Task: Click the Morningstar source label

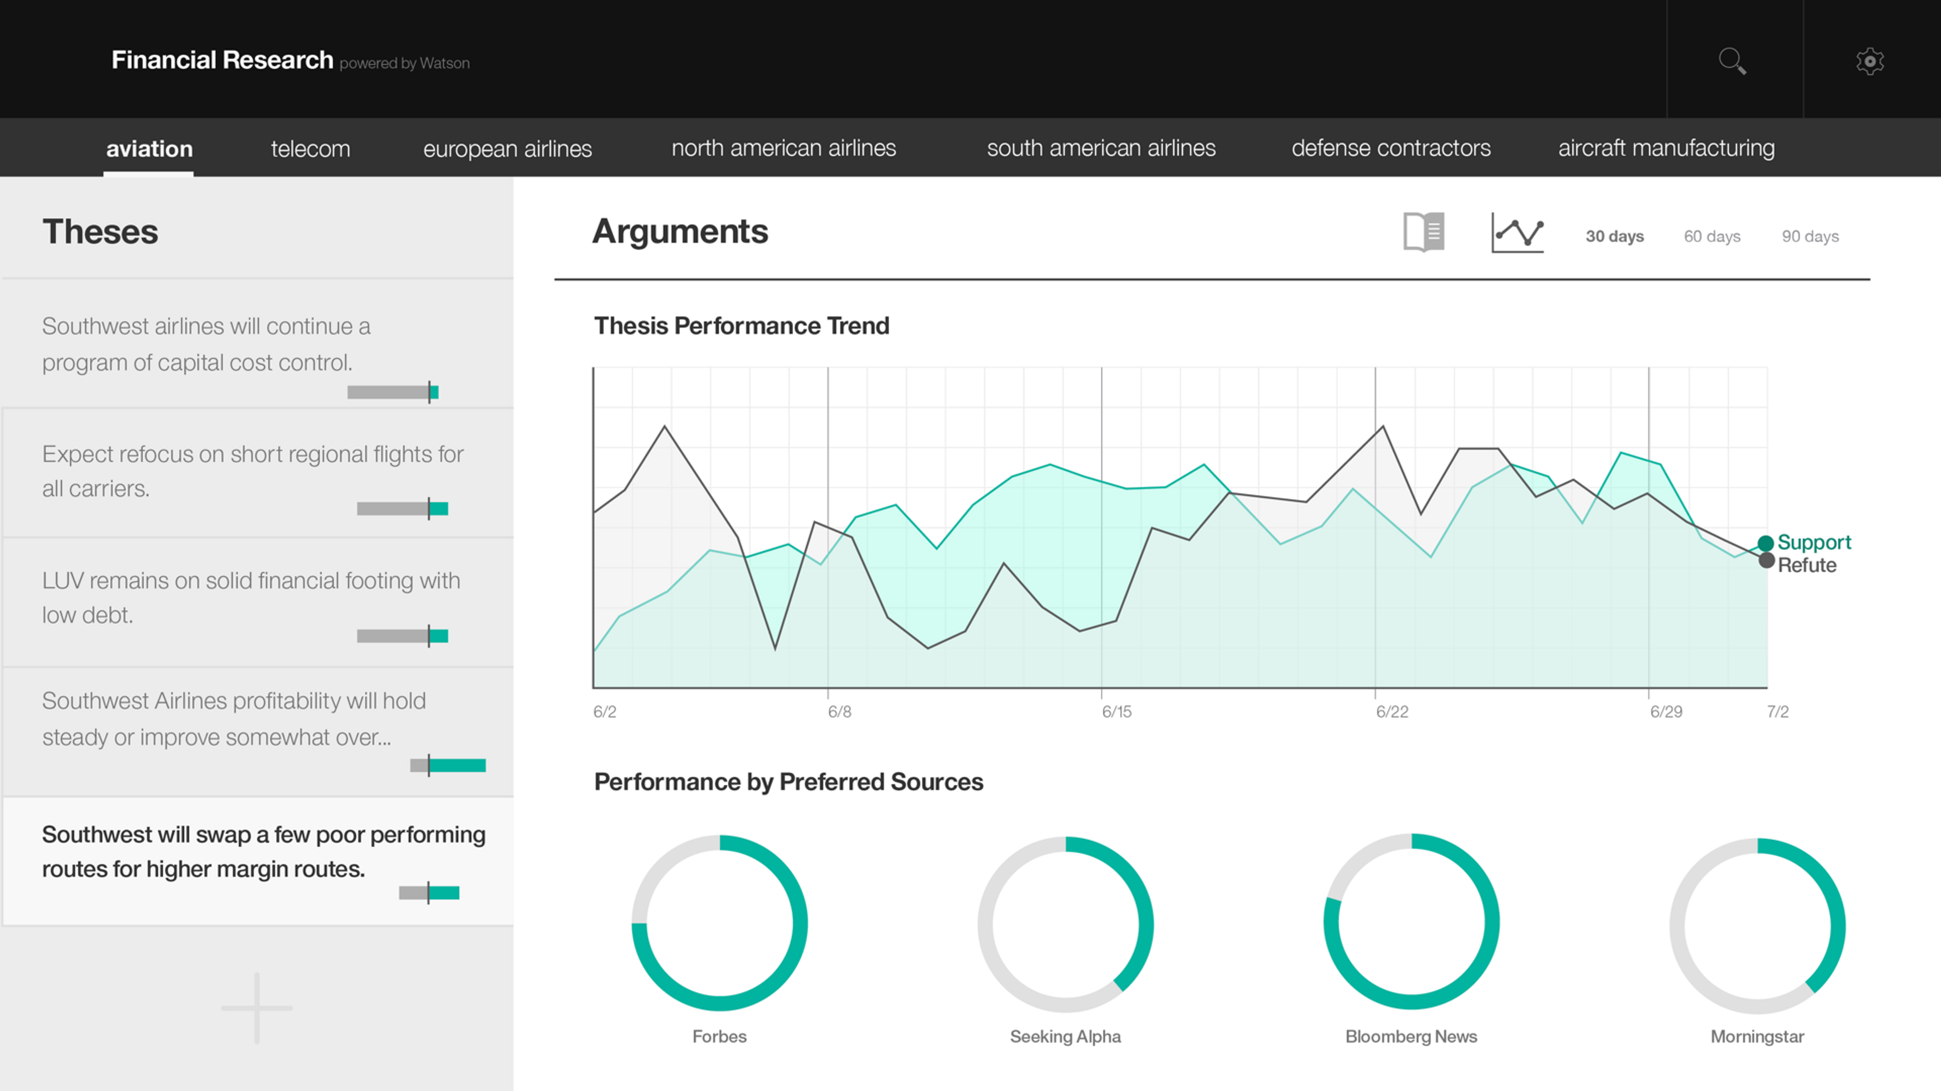Action: coord(1757,1037)
